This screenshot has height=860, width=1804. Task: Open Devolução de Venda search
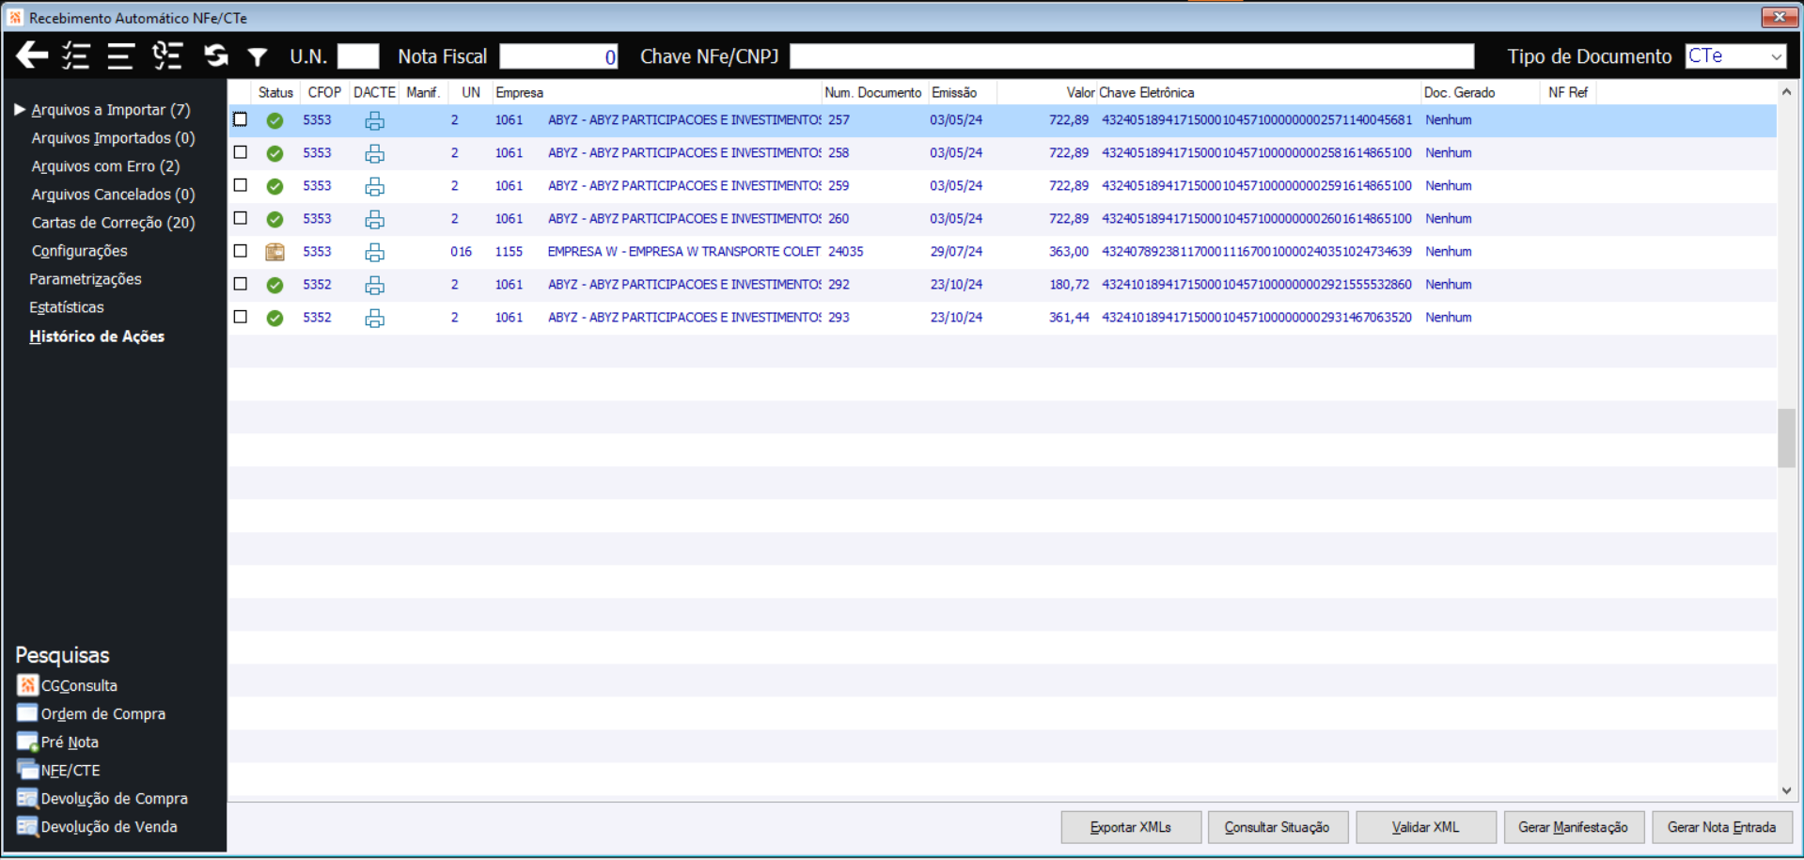[x=97, y=826]
